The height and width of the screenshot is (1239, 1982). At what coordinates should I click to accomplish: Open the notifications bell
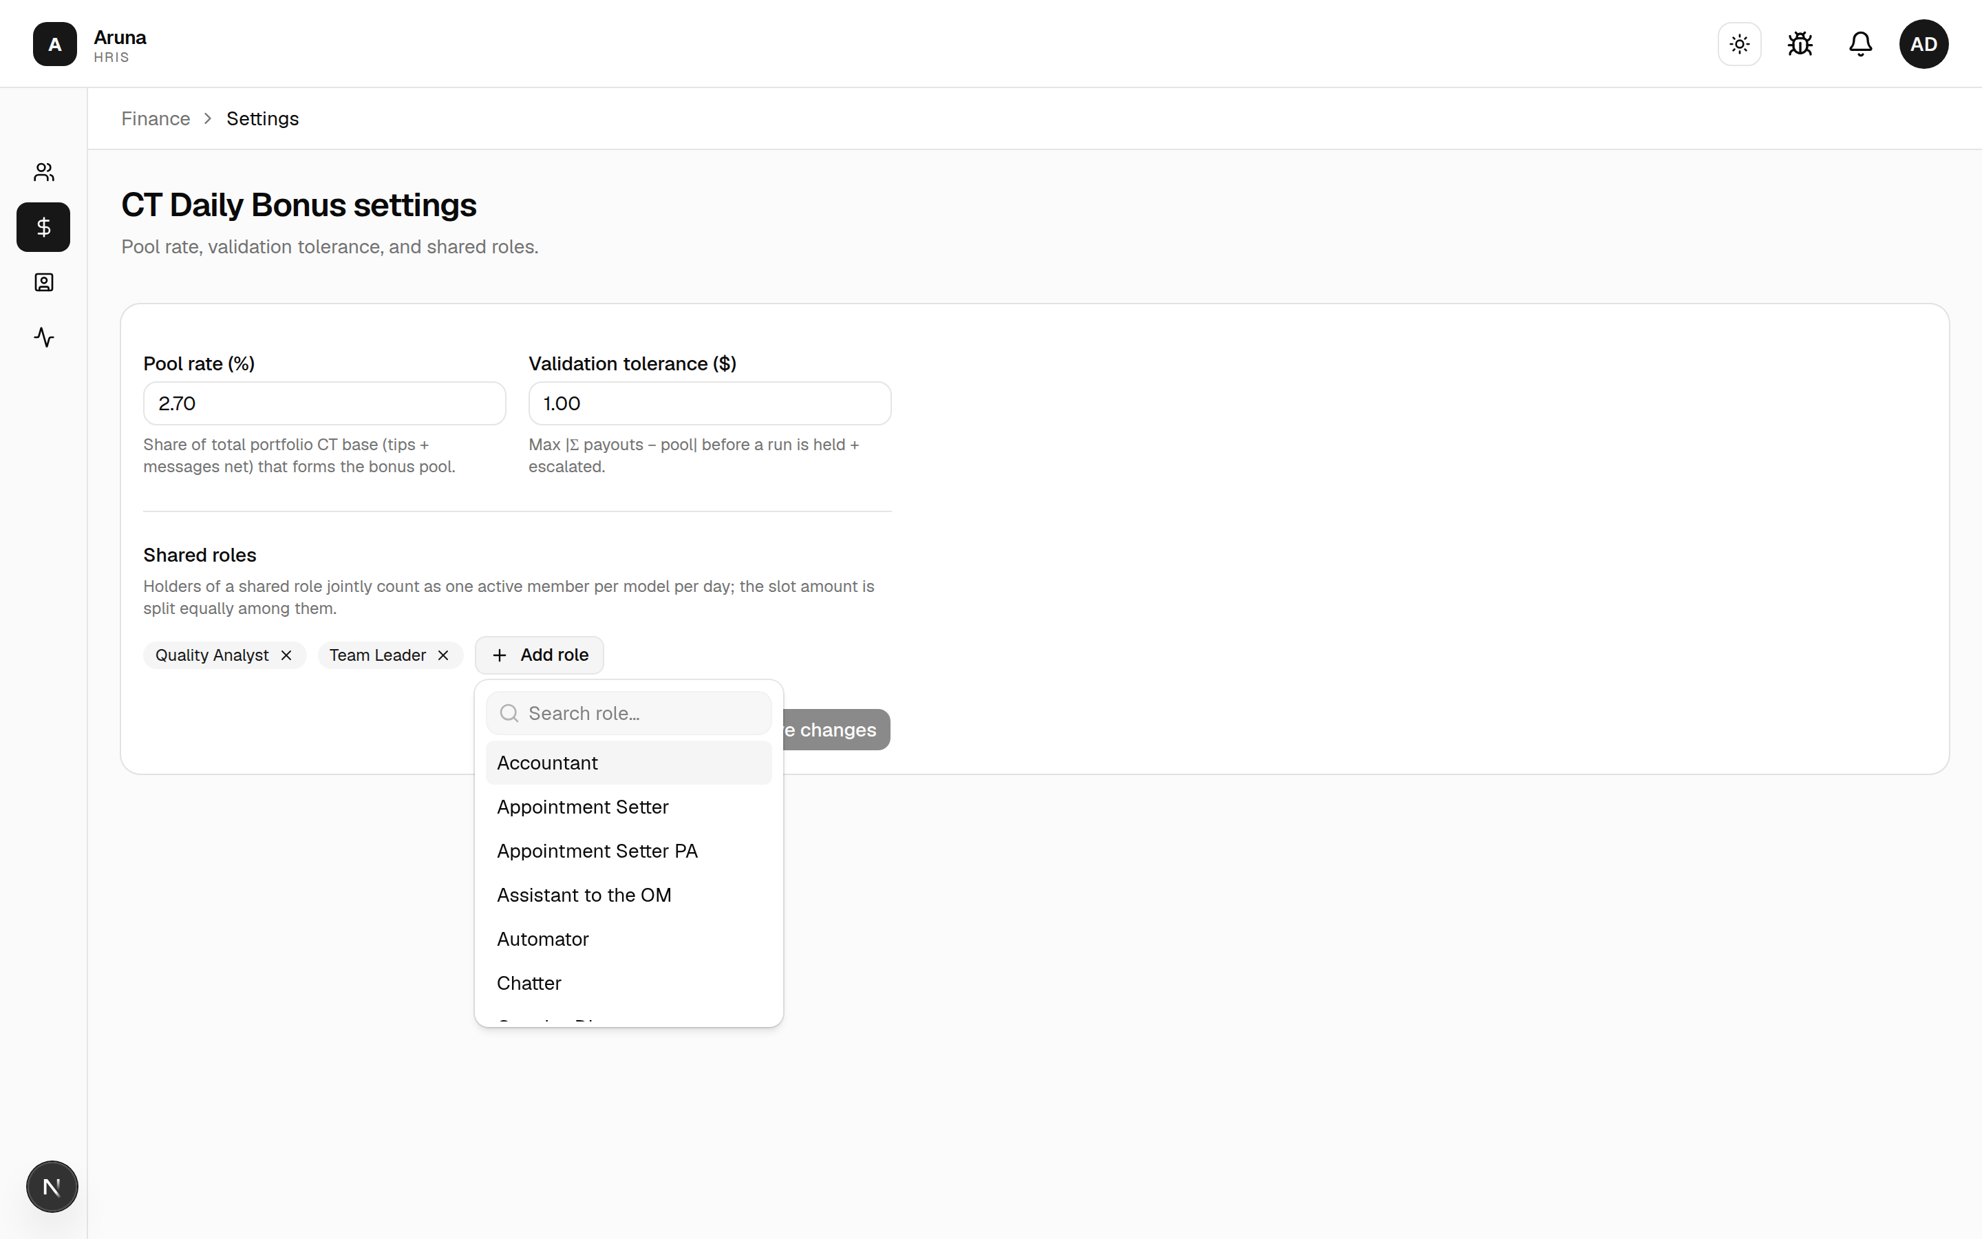[1861, 44]
